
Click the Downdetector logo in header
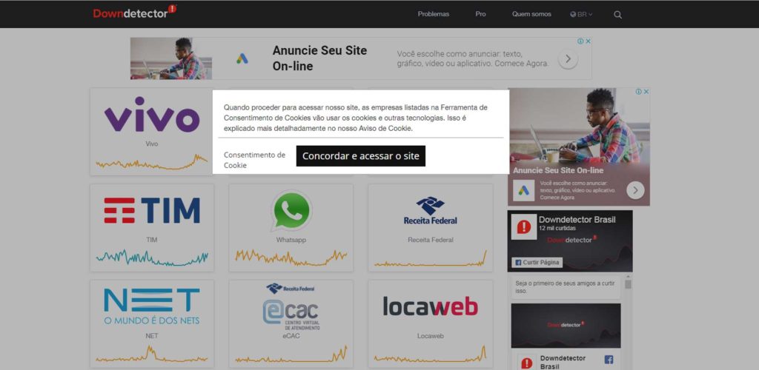coord(135,12)
